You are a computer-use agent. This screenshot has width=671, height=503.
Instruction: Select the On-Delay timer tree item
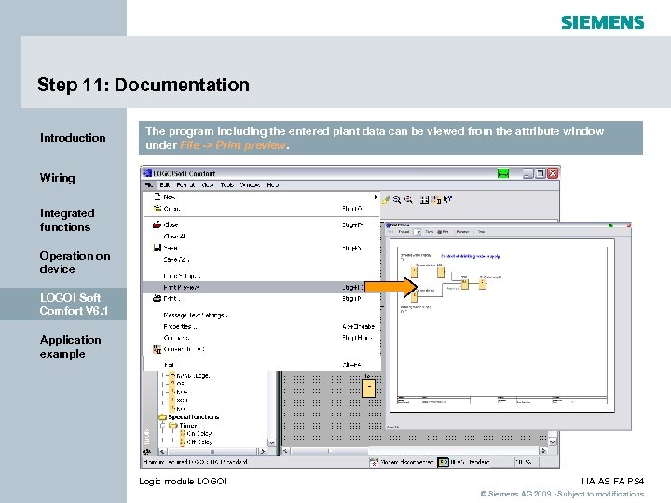pos(199,433)
